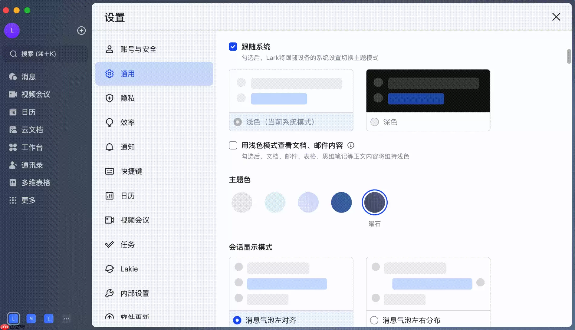Select the dark blue theme color swatch
Screen dimensions: 575x330
point(341,202)
